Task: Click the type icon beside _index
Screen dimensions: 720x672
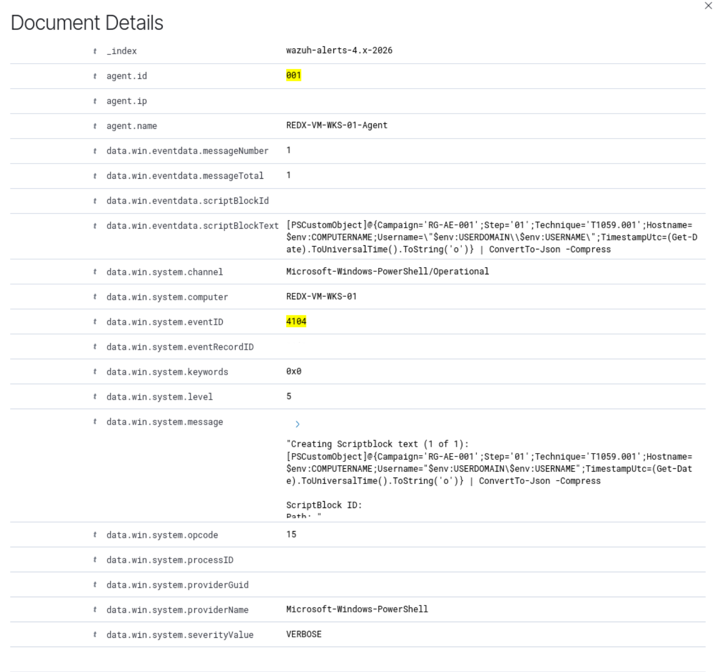Action: pyautogui.click(x=95, y=51)
